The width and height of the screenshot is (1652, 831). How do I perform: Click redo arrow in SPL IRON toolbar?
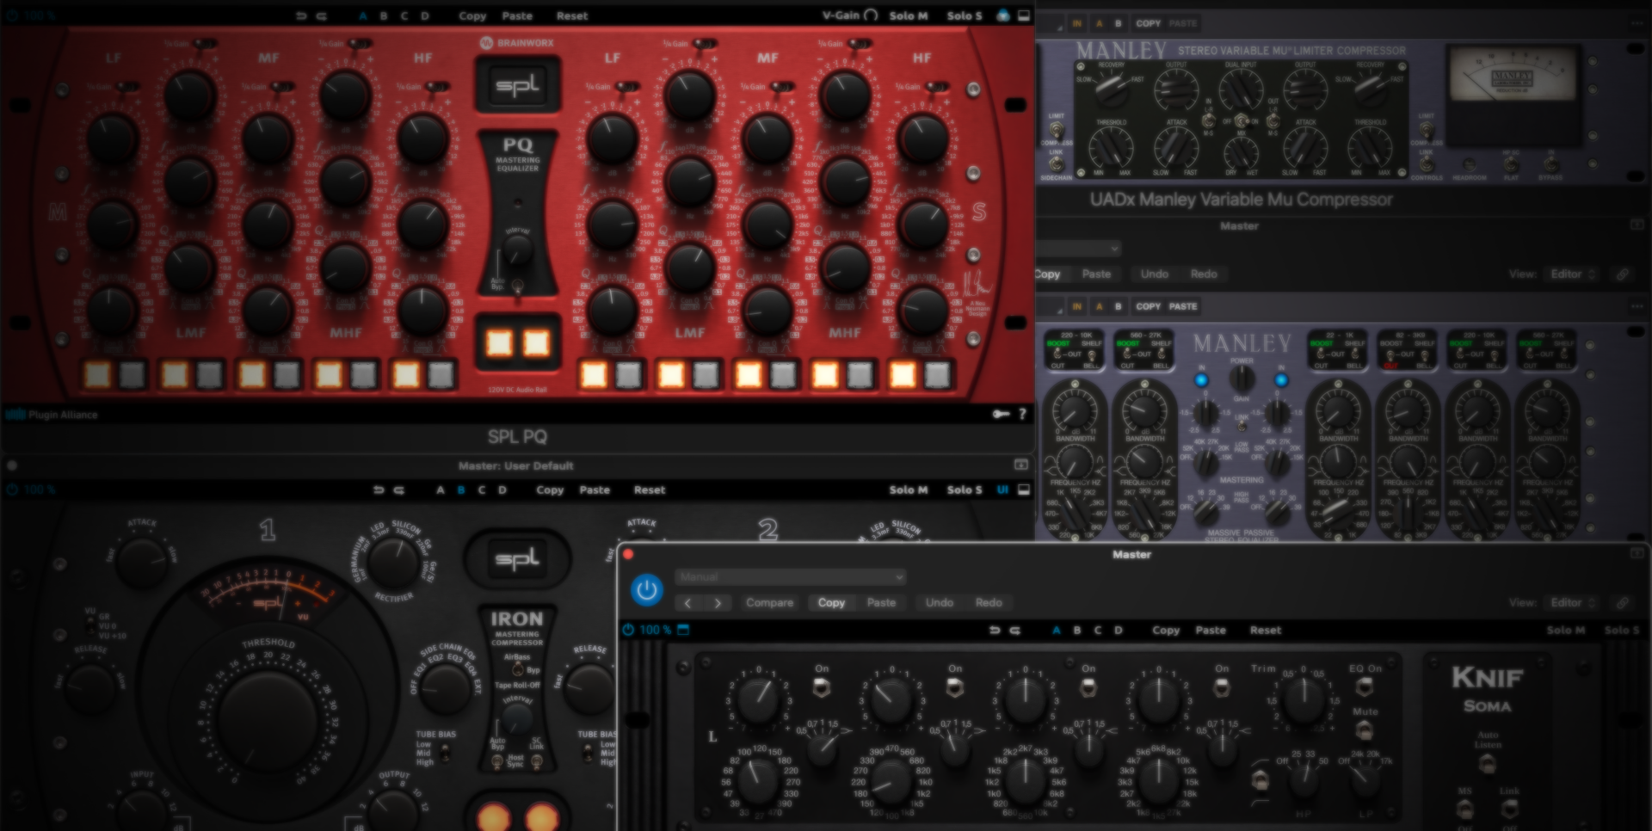point(399,489)
